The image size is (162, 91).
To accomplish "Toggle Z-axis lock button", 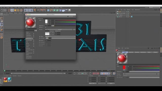I will coord(31,10).
